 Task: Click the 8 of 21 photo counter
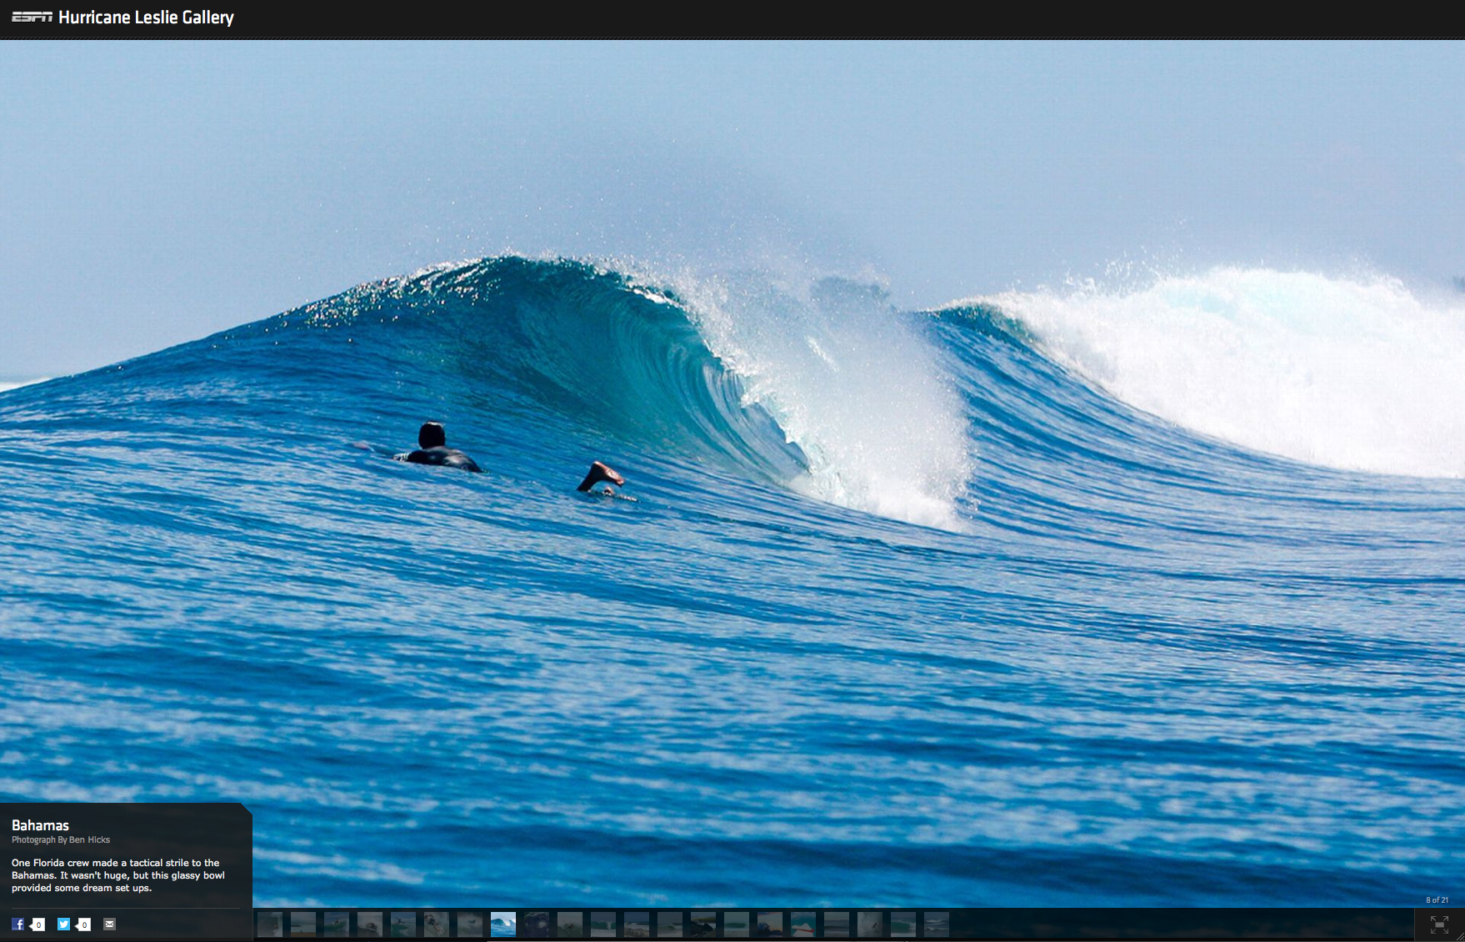1437,900
